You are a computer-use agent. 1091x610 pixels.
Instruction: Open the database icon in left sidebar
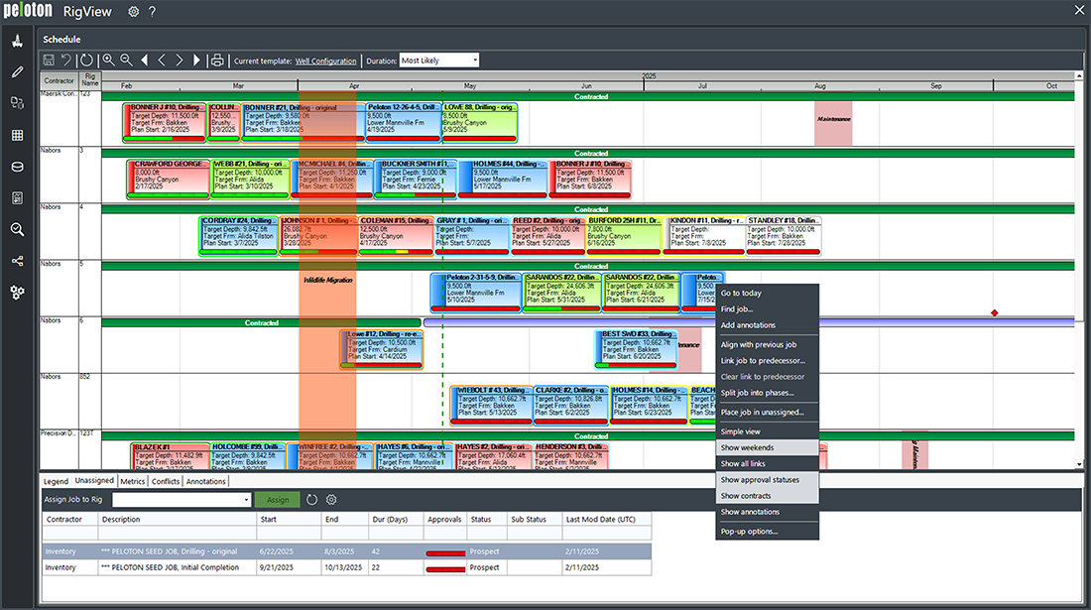[17, 167]
